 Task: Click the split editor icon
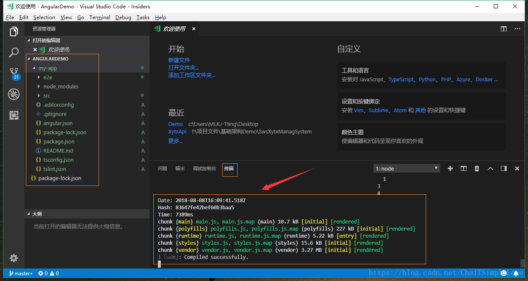(504, 29)
